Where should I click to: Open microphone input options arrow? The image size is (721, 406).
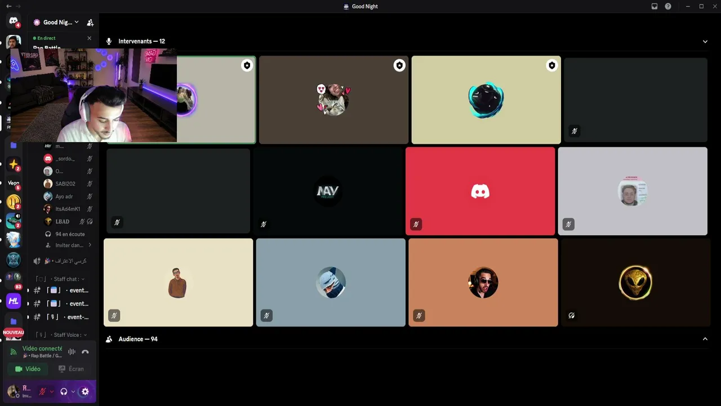[52, 391]
